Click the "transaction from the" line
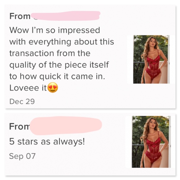 [50, 53]
